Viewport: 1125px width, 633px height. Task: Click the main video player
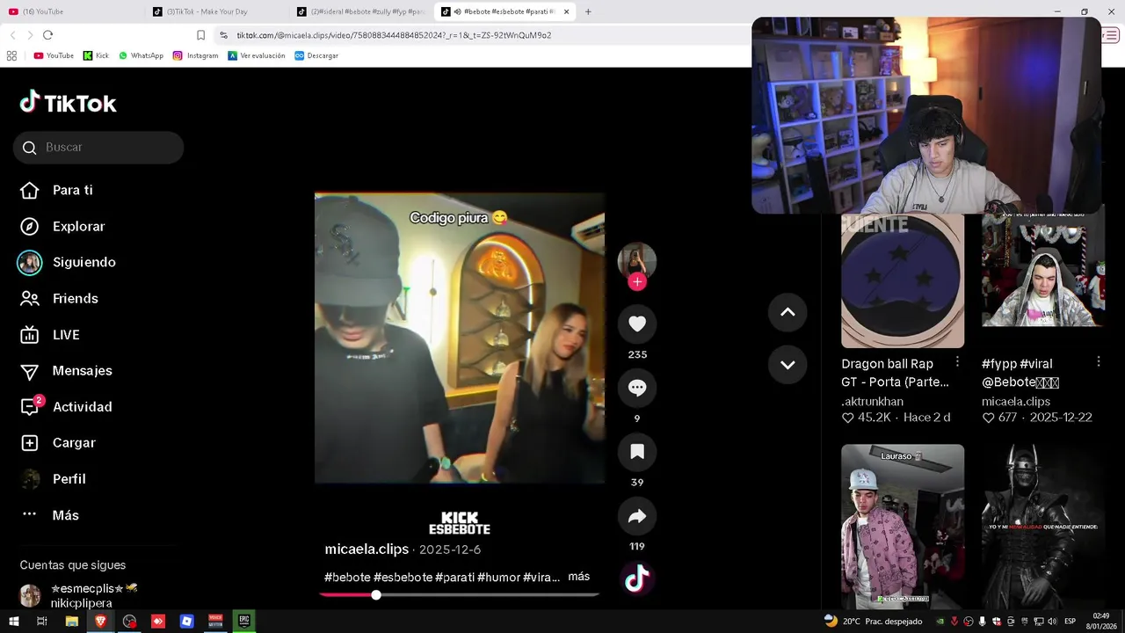pos(460,338)
